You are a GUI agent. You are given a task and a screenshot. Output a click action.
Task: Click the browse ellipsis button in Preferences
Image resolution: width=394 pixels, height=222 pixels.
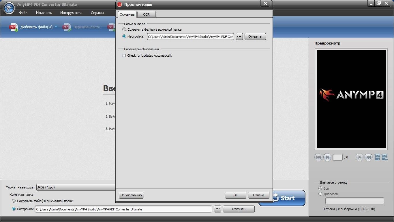[x=239, y=36]
